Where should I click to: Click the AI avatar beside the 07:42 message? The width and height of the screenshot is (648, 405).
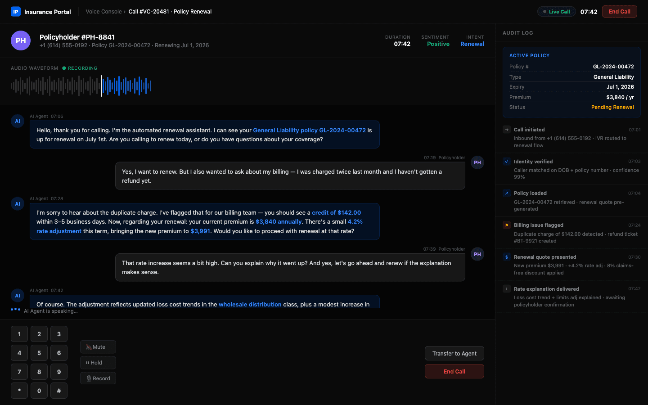18,296
